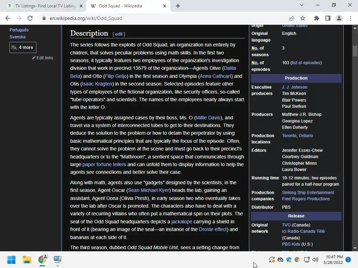Go back to the previous page
The width and height of the screenshot is (358, 268).
click(x=8, y=18)
